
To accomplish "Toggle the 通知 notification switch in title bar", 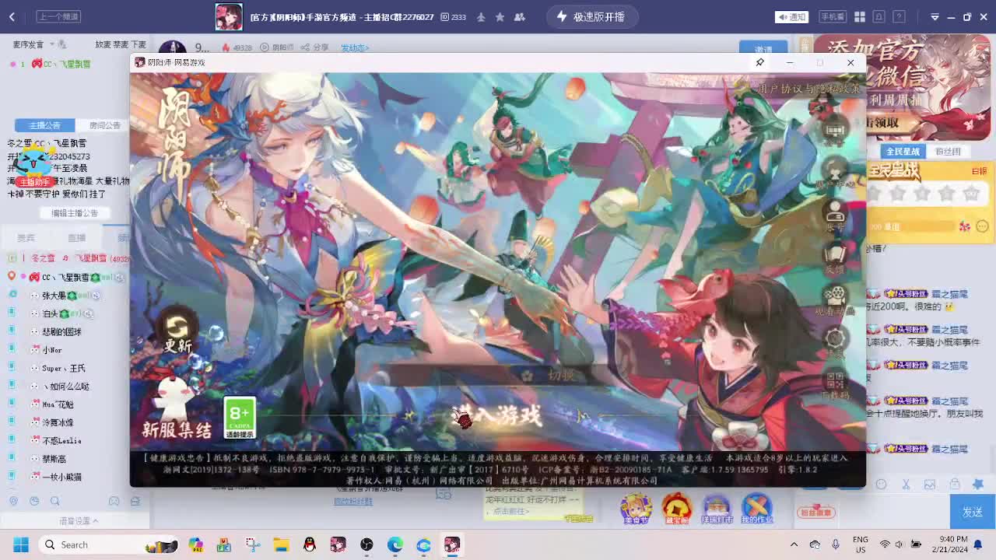I will tap(791, 16).
